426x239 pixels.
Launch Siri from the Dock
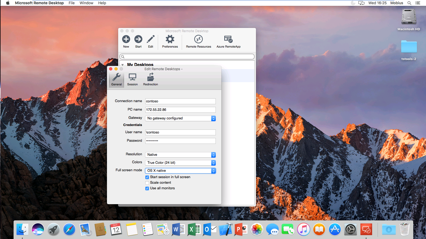coord(38,229)
